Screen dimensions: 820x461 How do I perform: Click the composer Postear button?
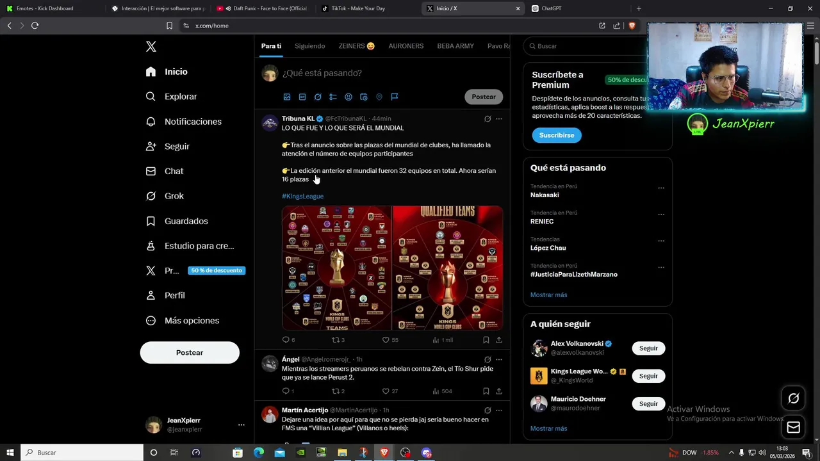484,97
